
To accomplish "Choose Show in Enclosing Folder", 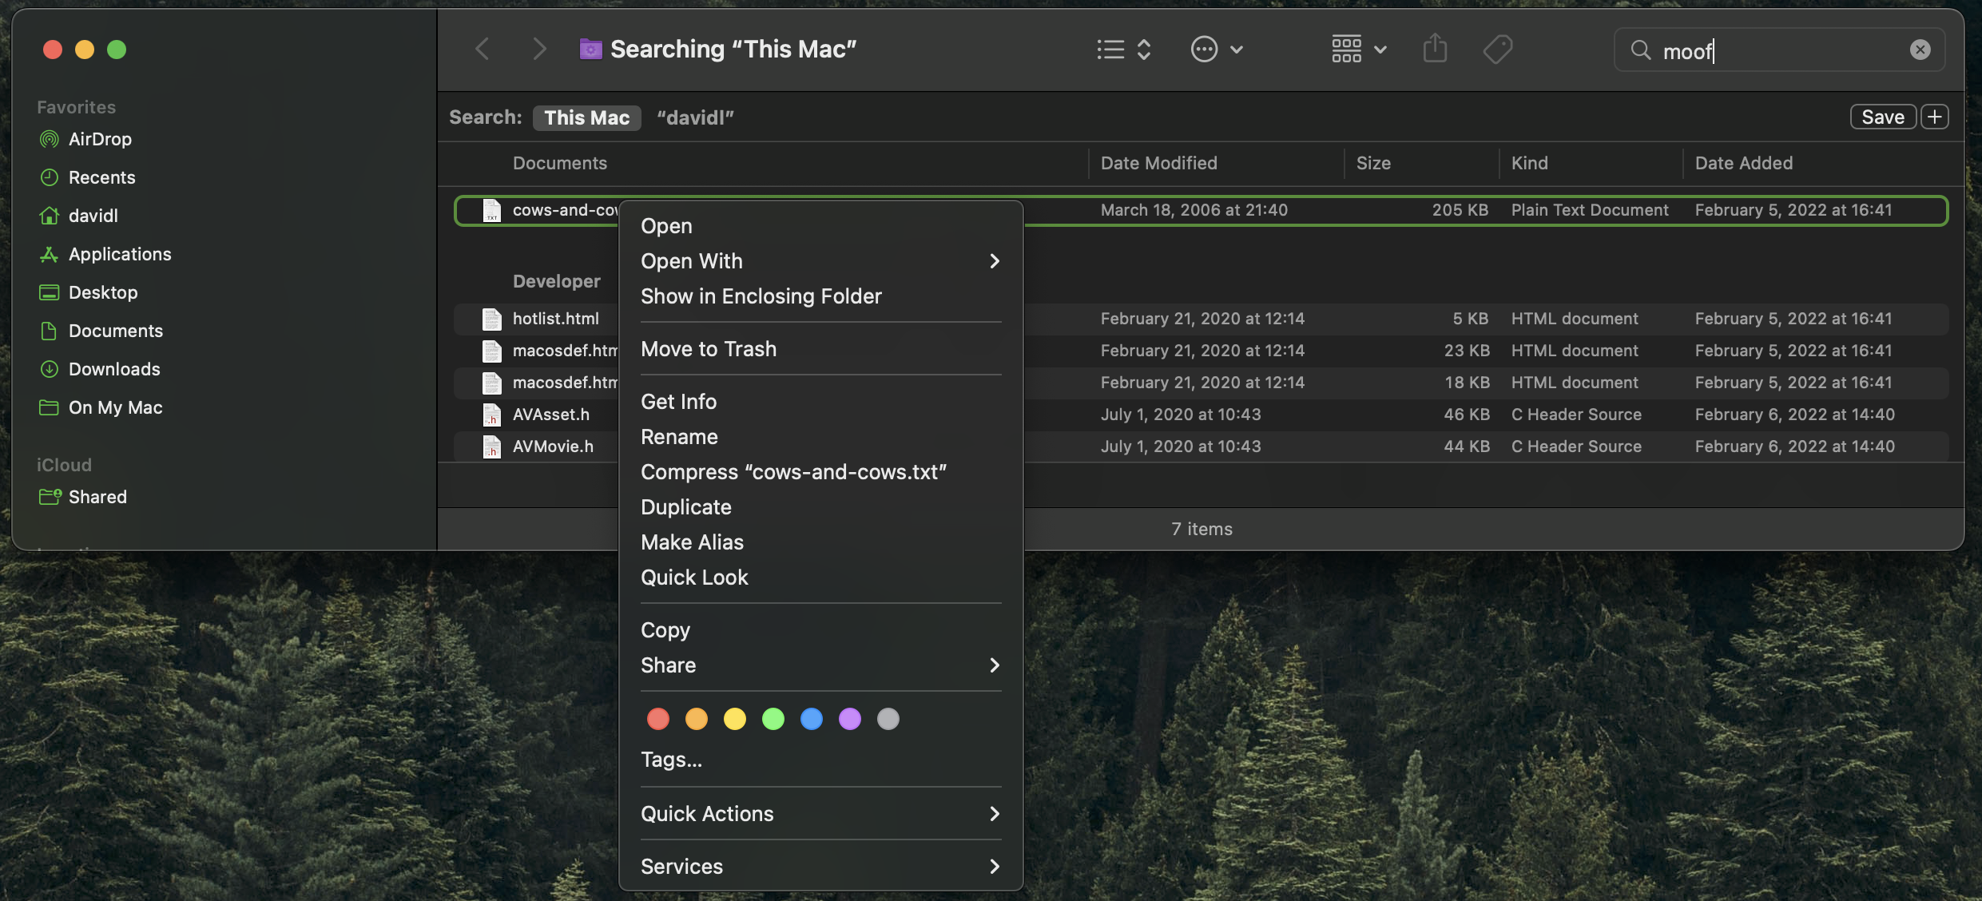I will pos(820,296).
